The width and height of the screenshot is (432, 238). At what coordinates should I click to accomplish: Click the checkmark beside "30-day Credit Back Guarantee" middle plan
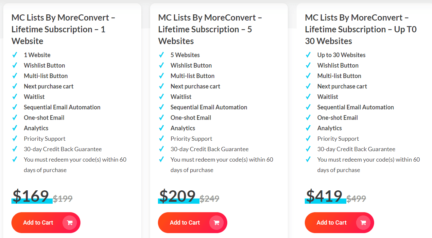pos(162,149)
